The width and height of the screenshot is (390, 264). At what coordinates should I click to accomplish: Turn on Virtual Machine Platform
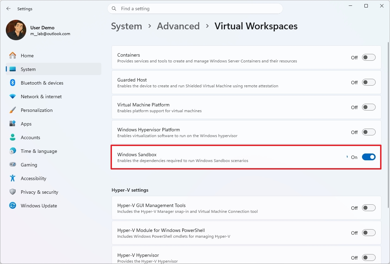369,107
